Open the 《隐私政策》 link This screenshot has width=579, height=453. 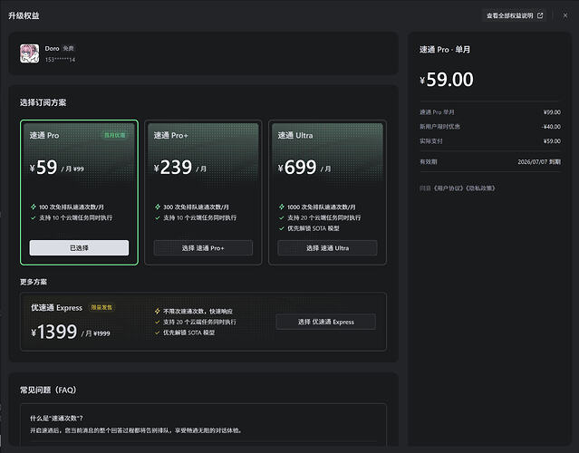pyautogui.click(x=480, y=188)
